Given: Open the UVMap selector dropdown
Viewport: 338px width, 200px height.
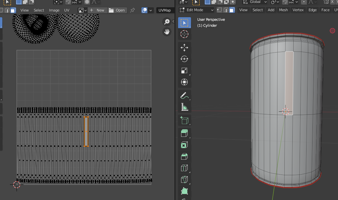Looking at the screenshot, I should (165, 10).
